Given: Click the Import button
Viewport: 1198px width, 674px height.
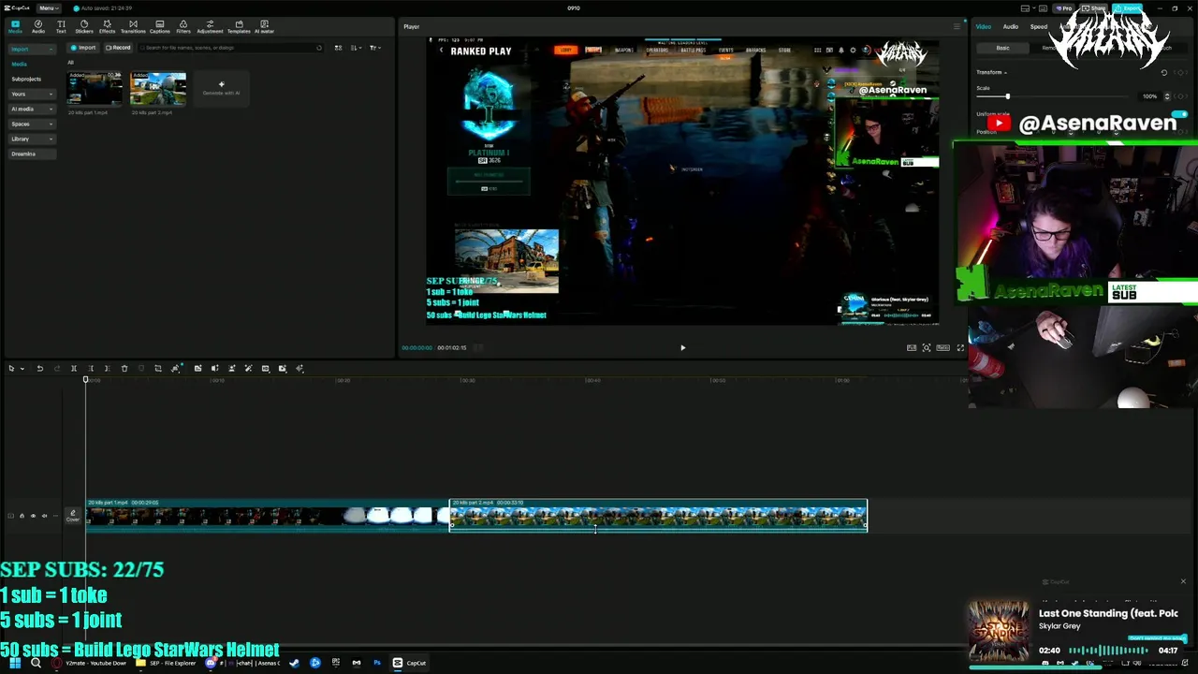Looking at the screenshot, I should 83,48.
